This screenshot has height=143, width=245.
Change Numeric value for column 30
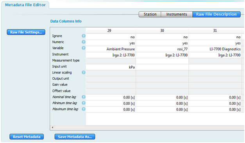pyautogui.click(x=162, y=43)
